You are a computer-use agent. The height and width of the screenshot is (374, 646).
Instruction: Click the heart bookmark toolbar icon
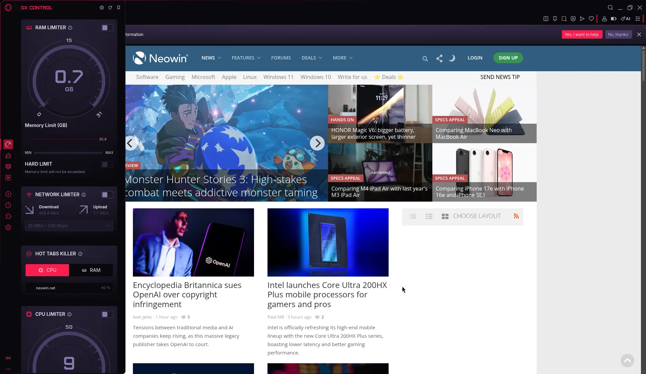591,19
